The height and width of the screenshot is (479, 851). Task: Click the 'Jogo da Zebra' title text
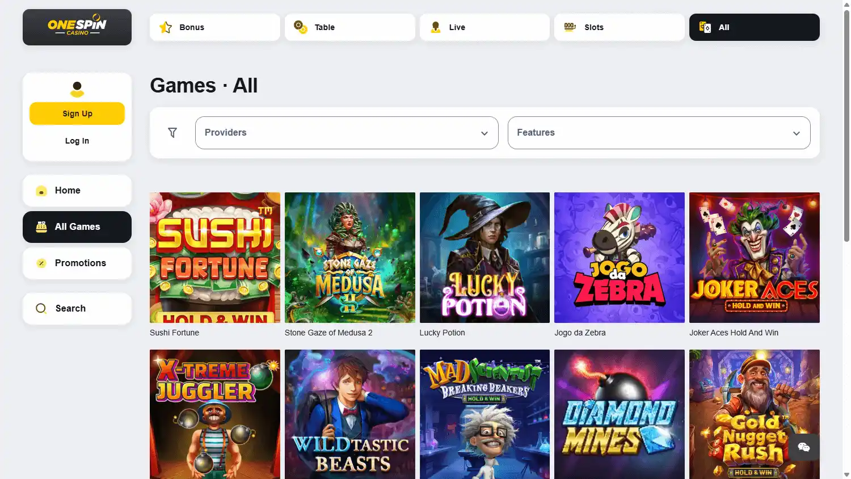[580, 333]
